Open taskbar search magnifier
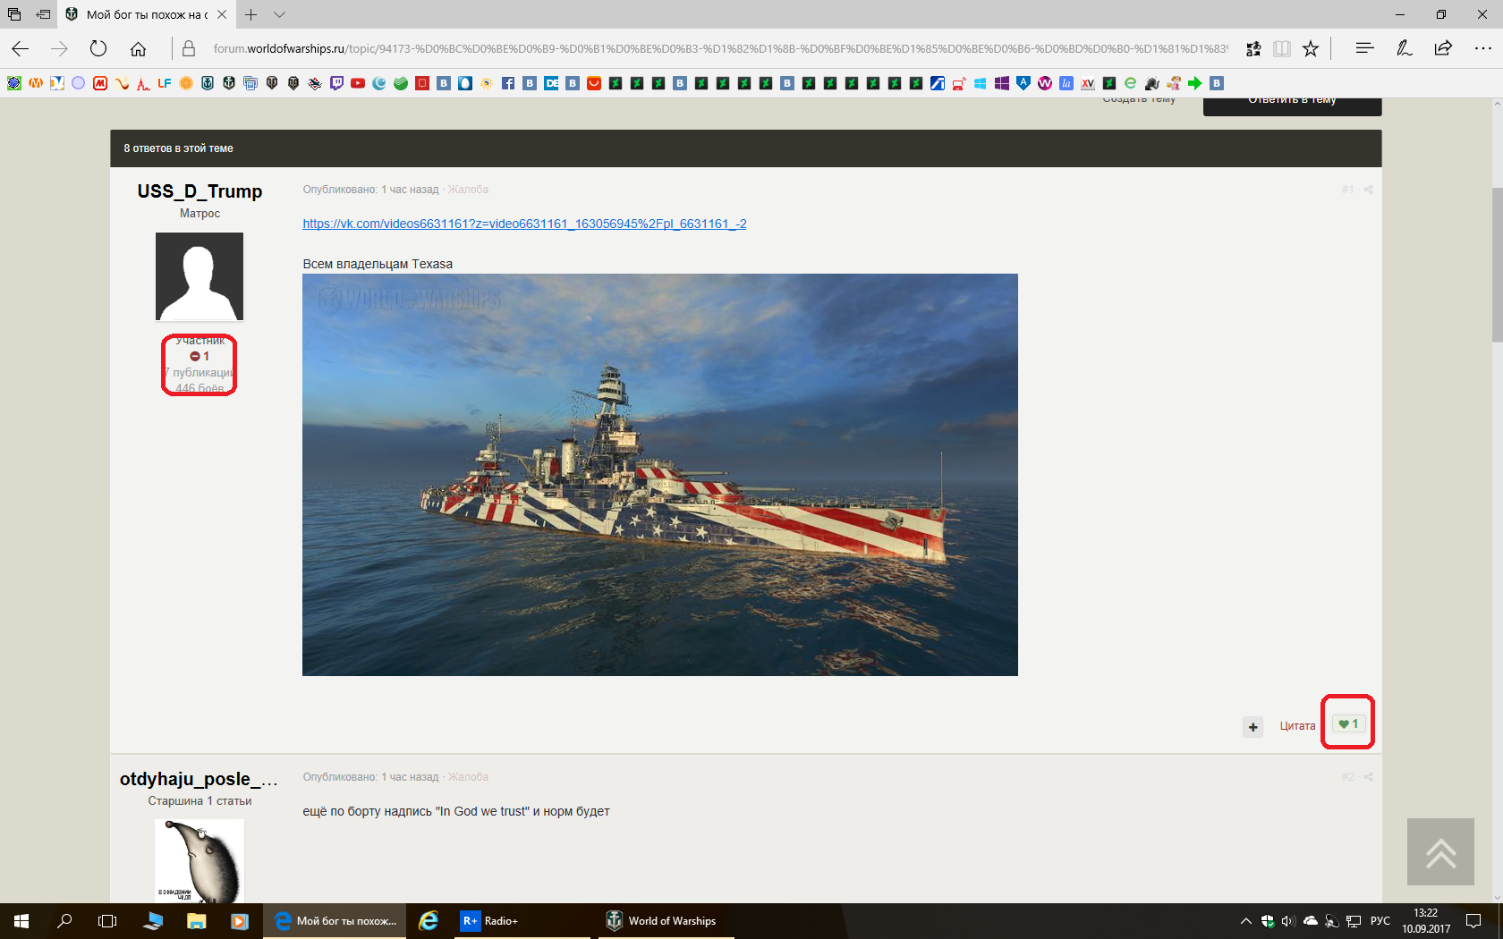The image size is (1503, 939). (x=64, y=921)
